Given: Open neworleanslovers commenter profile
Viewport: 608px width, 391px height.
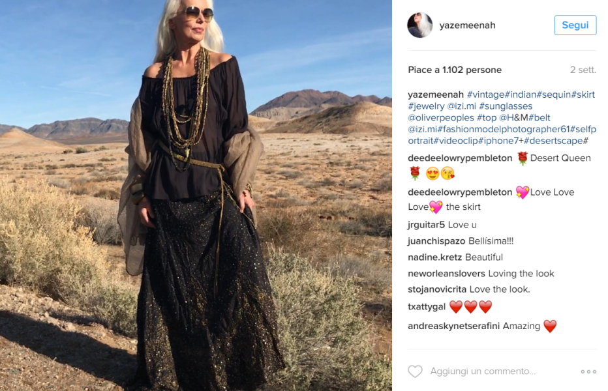Looking at the screenshot, I should click(x=446, y=274).
